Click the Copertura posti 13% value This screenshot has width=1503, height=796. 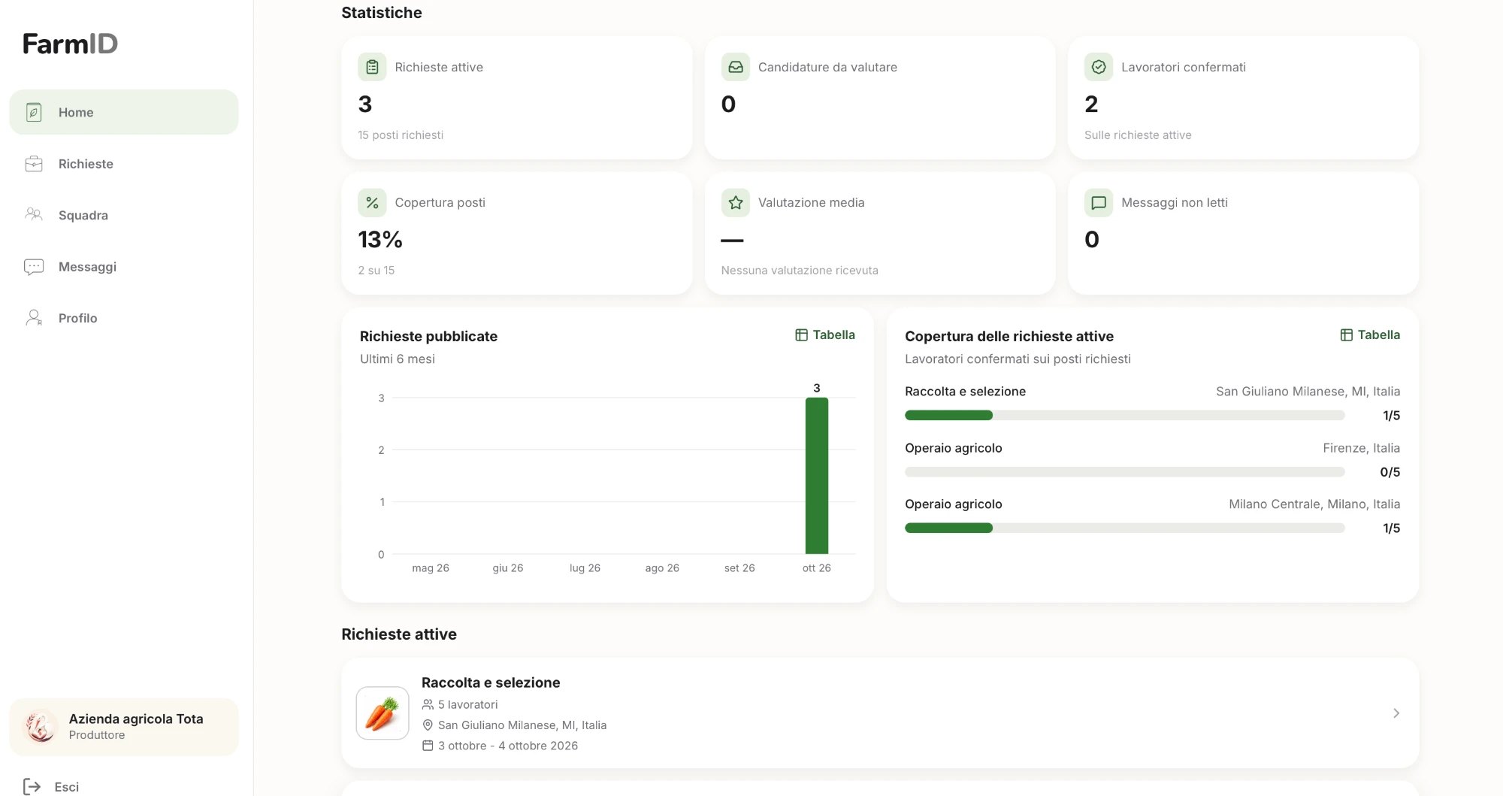[380, 240]
